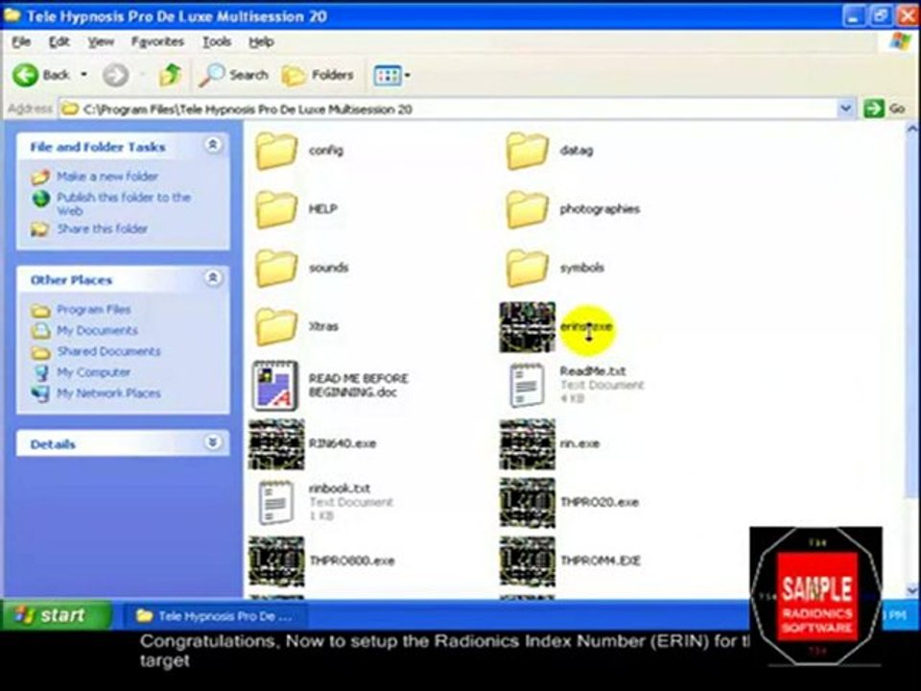
Task: Click the config folder icon
Action: (276, 151)
